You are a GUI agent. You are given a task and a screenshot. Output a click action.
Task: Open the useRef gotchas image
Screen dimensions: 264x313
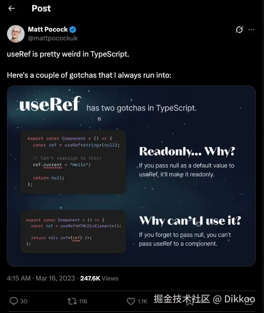131,176
